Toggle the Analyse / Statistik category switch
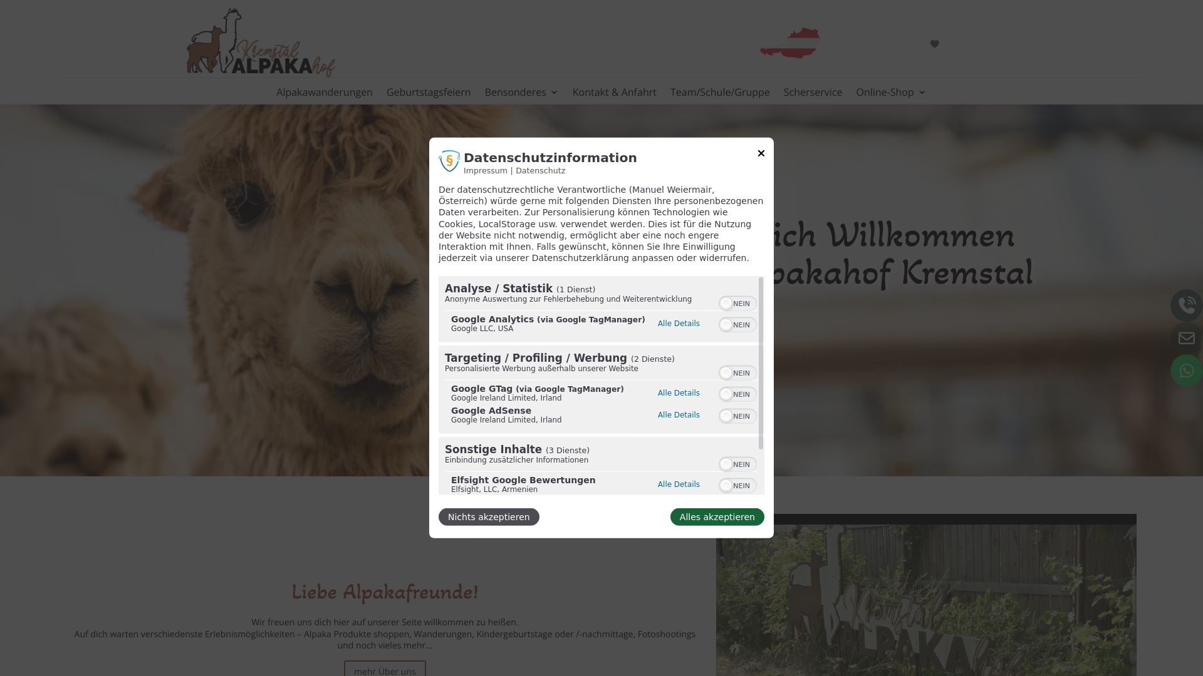 coord(737,304)
